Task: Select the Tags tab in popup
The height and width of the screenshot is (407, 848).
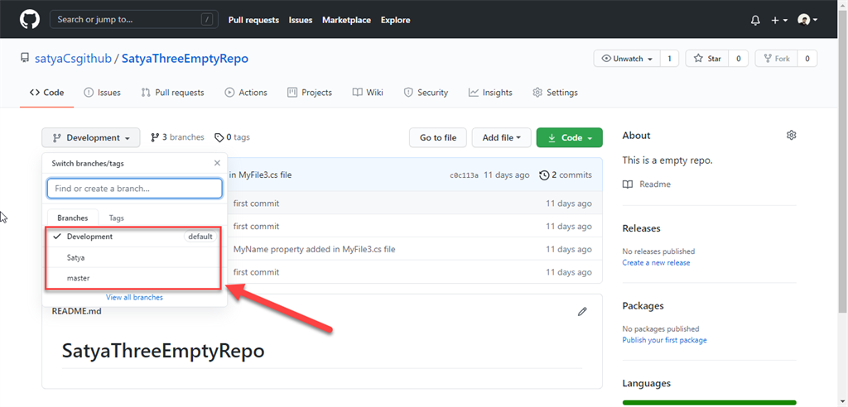Action: [x=116, y=218]
